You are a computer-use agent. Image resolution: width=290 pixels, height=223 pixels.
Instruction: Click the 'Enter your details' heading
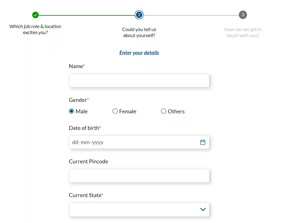click(139, 53)
